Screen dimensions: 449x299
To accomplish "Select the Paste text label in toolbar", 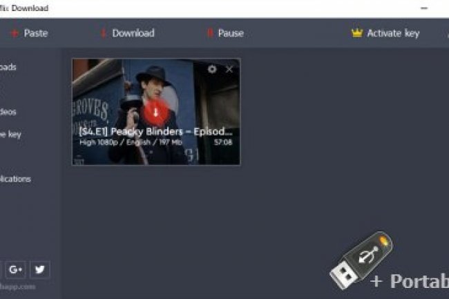I will click(36, 33).
